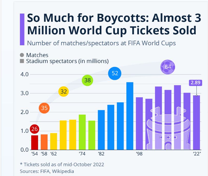Screen dimensions: 208x176
Task: Click the red '54 bar
Action: [35, 142]
